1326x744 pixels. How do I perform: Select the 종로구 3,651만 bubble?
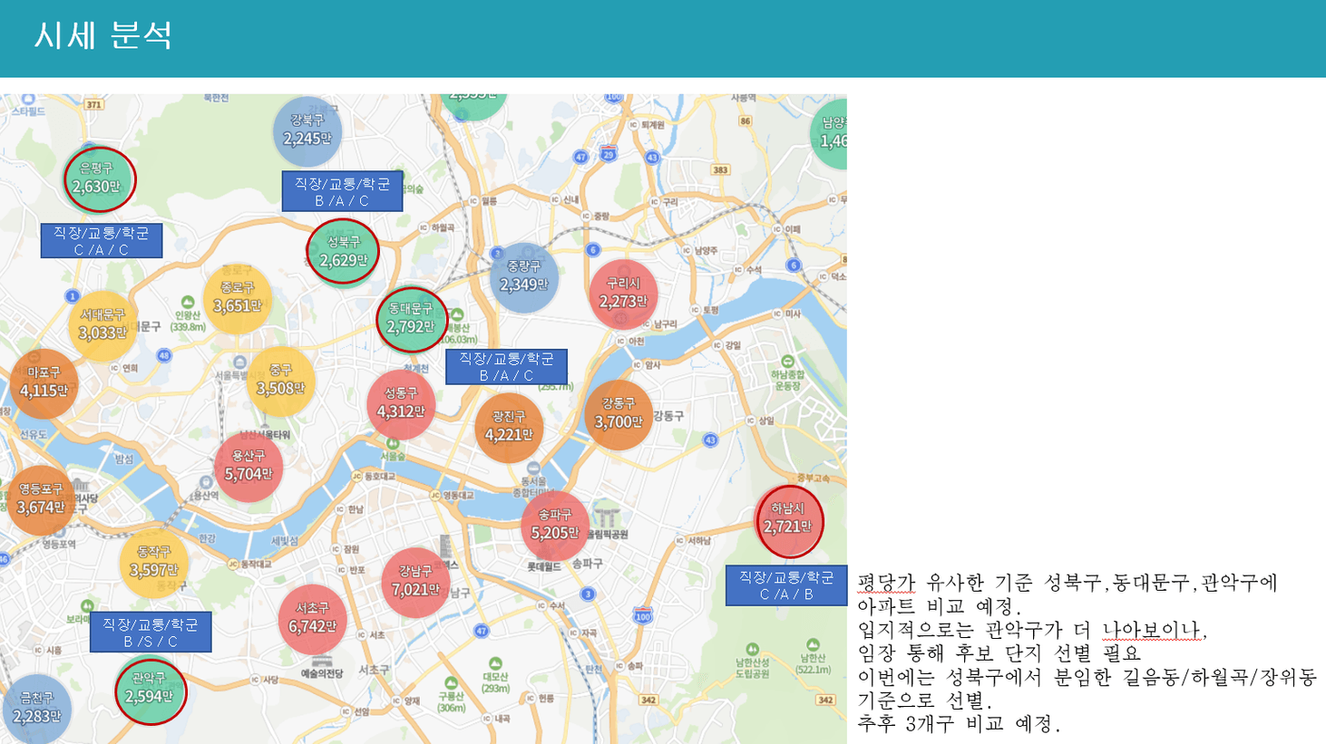pyautogui.click(x=237, y=298)
